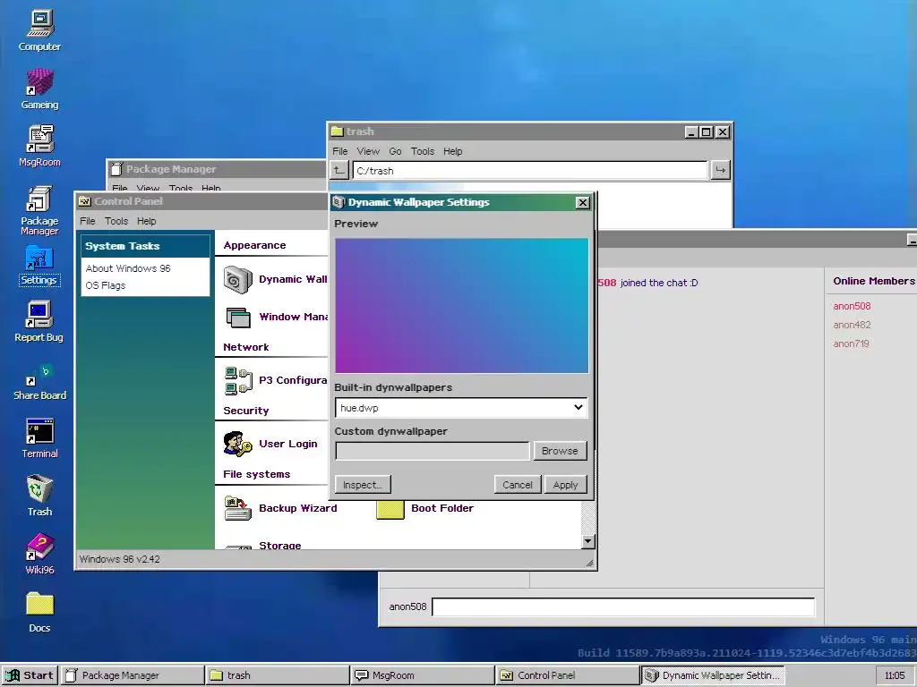Open the Help menu in Control Panel
The width and height of the screenshot is (917, 687).
(x=147, y=221)
